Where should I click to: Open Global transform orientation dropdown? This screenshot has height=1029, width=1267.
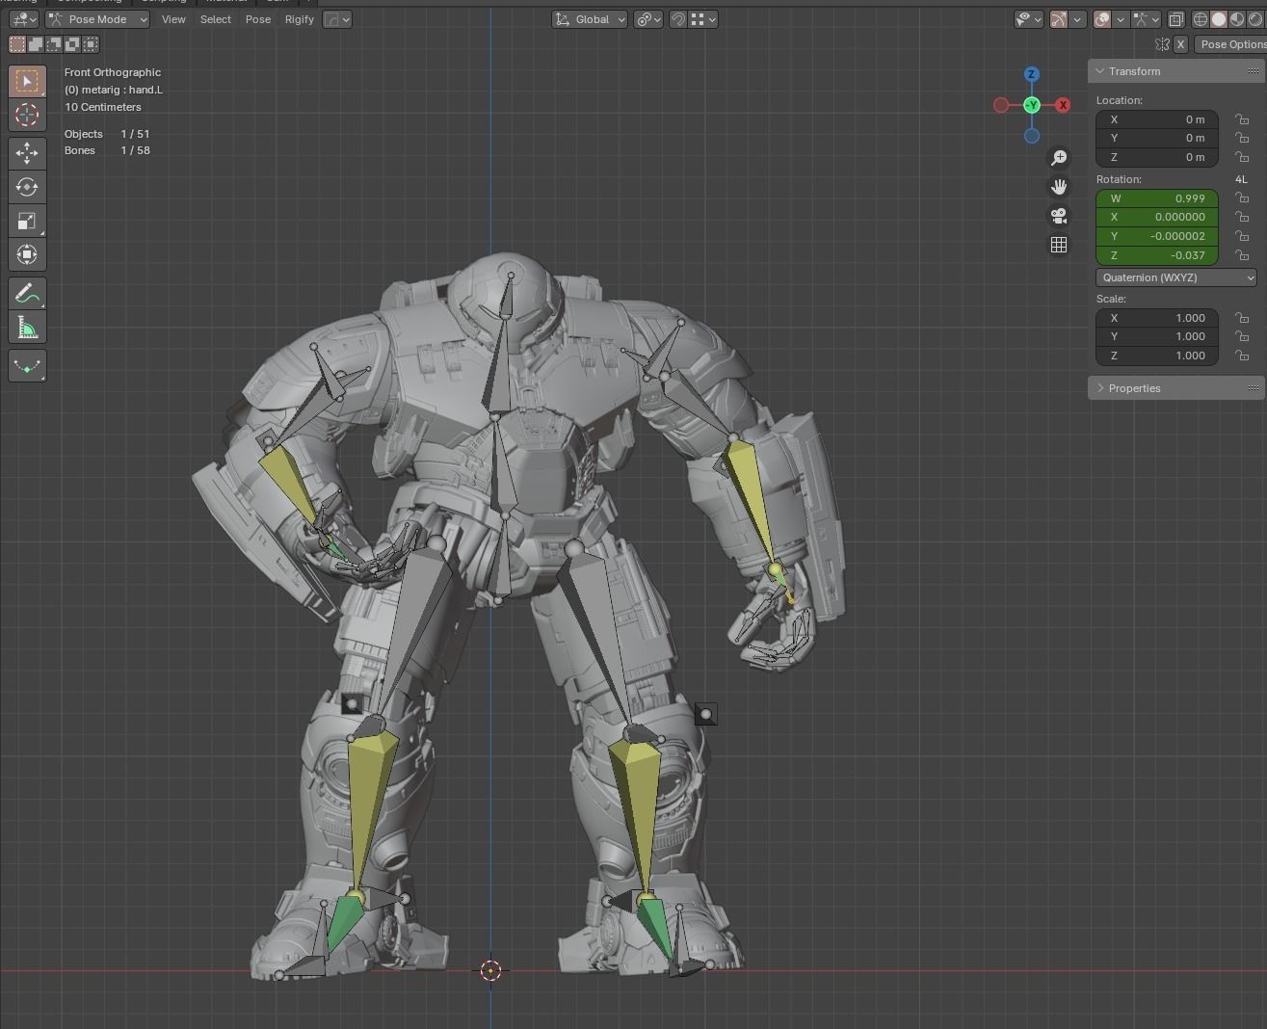(590, 19)
